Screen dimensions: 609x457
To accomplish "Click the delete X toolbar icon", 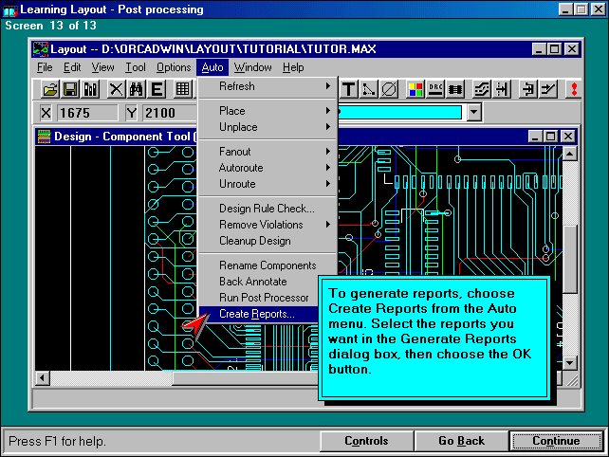I will pyautogui.click(x=116, y=89).
